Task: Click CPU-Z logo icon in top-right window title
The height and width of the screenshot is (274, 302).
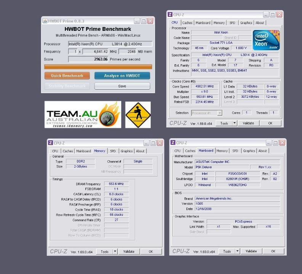Action: coord(170,14)
